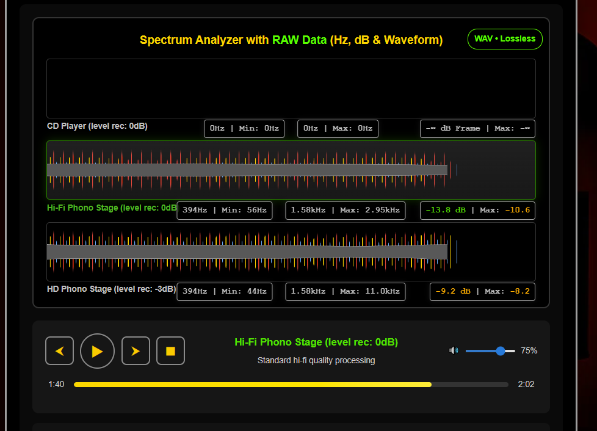This screenshot has height=431, width=597.
Task: Click the CD Player (level rec: 0dB) label
Action: [x=97, y=126]
